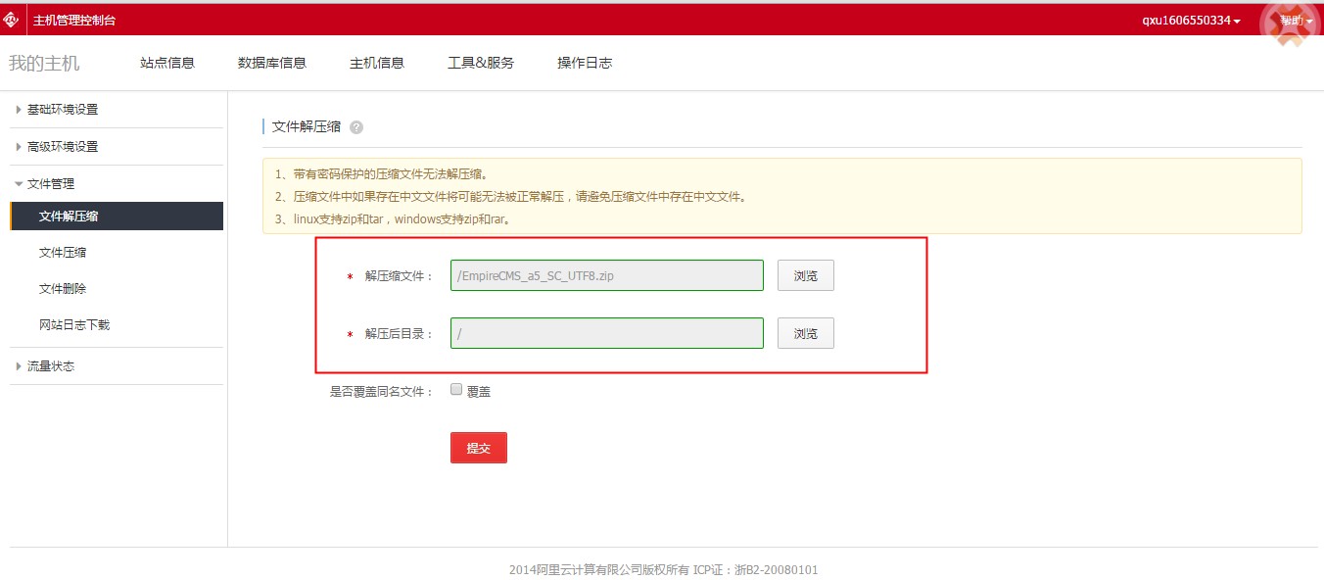Open 工具&服务 menu item
Image resolution: width=1324 pixels, height=580 pixels.
[x=481, y=63]
